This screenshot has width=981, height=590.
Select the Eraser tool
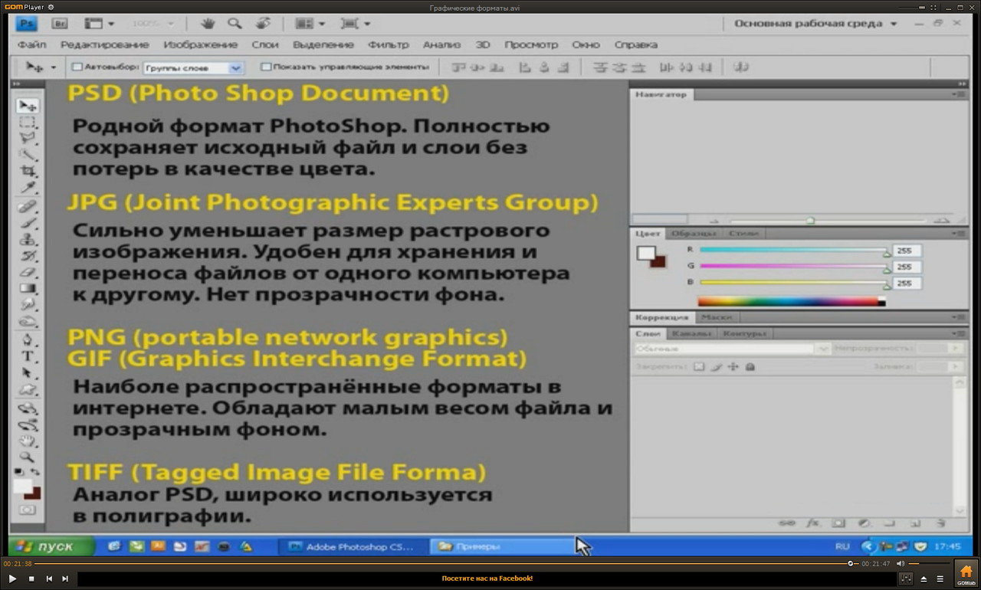coord(28,272)
